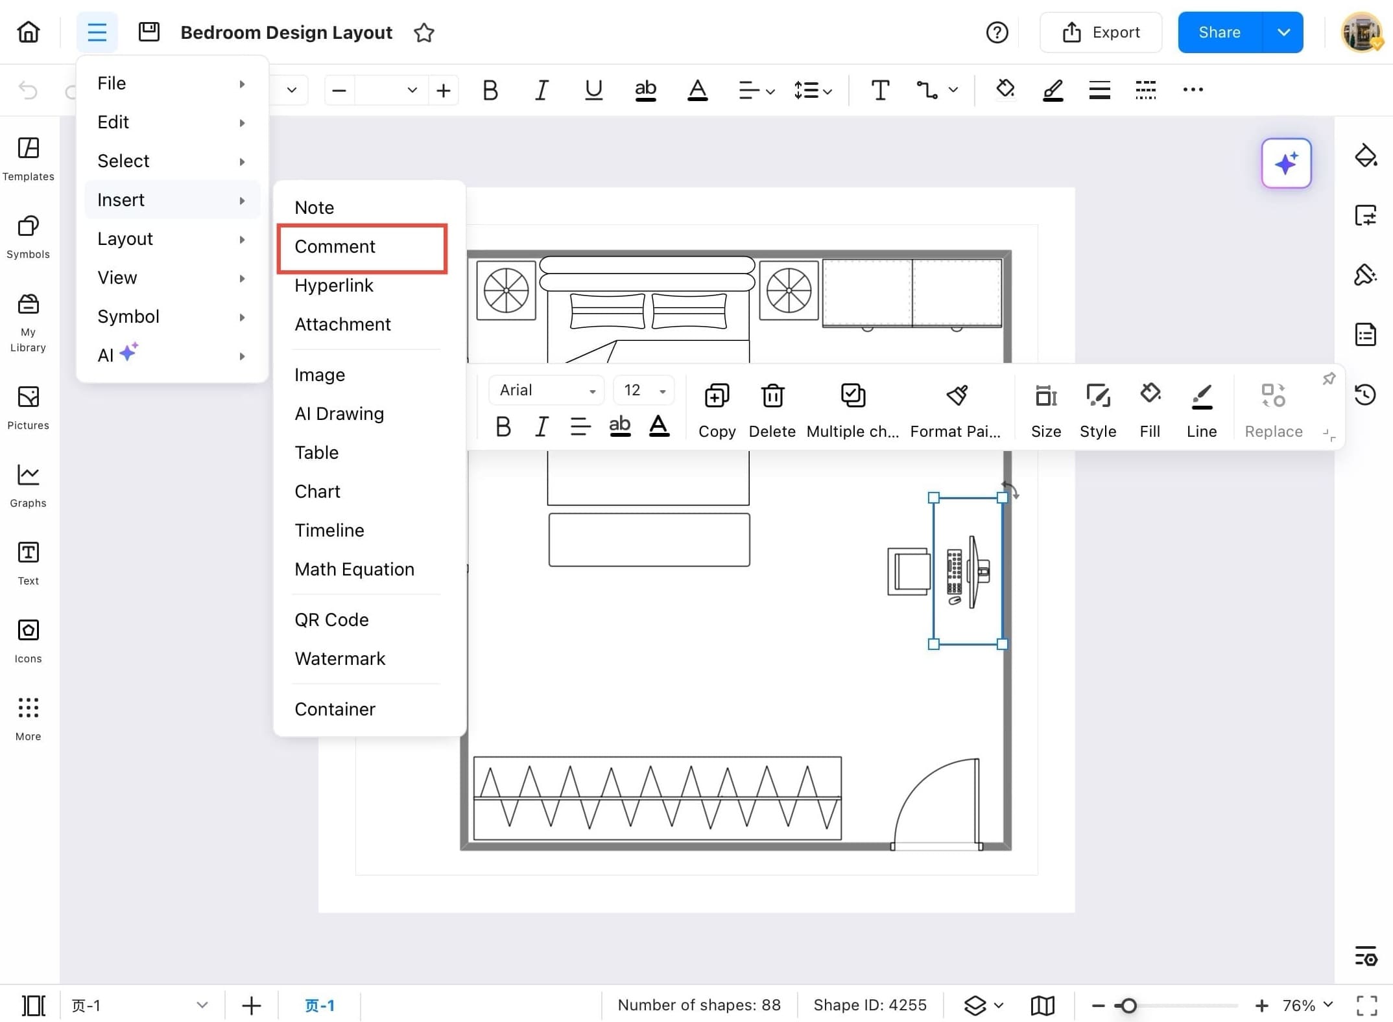Click the Share button
1393x1022 pixels.
pos(1219,32)
